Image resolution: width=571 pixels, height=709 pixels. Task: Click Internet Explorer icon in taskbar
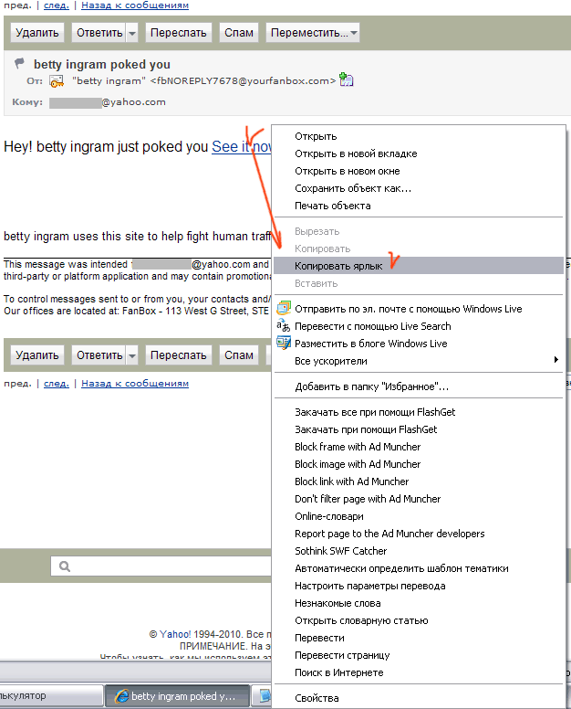click(x=121, y=696)
